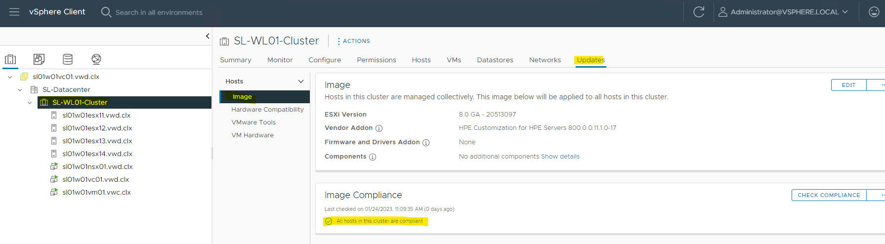This screenshot has width=885, height=244.
Task: Switch to VMs and Templates inventory view
Action: pos(39,59)
